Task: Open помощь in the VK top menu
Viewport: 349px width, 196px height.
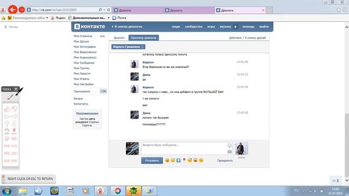Action: [x=249, y=27]
